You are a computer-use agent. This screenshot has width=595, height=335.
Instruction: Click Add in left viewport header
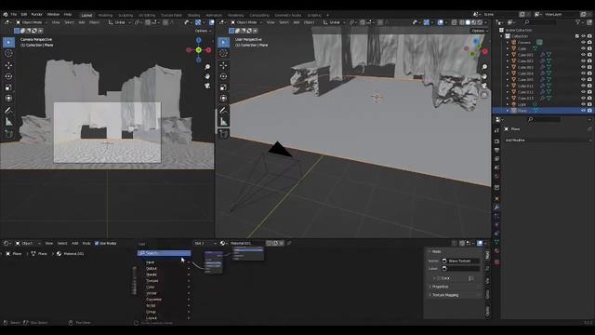coord(82,22)
